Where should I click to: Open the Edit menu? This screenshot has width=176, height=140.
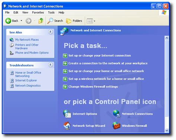(16, 12)
